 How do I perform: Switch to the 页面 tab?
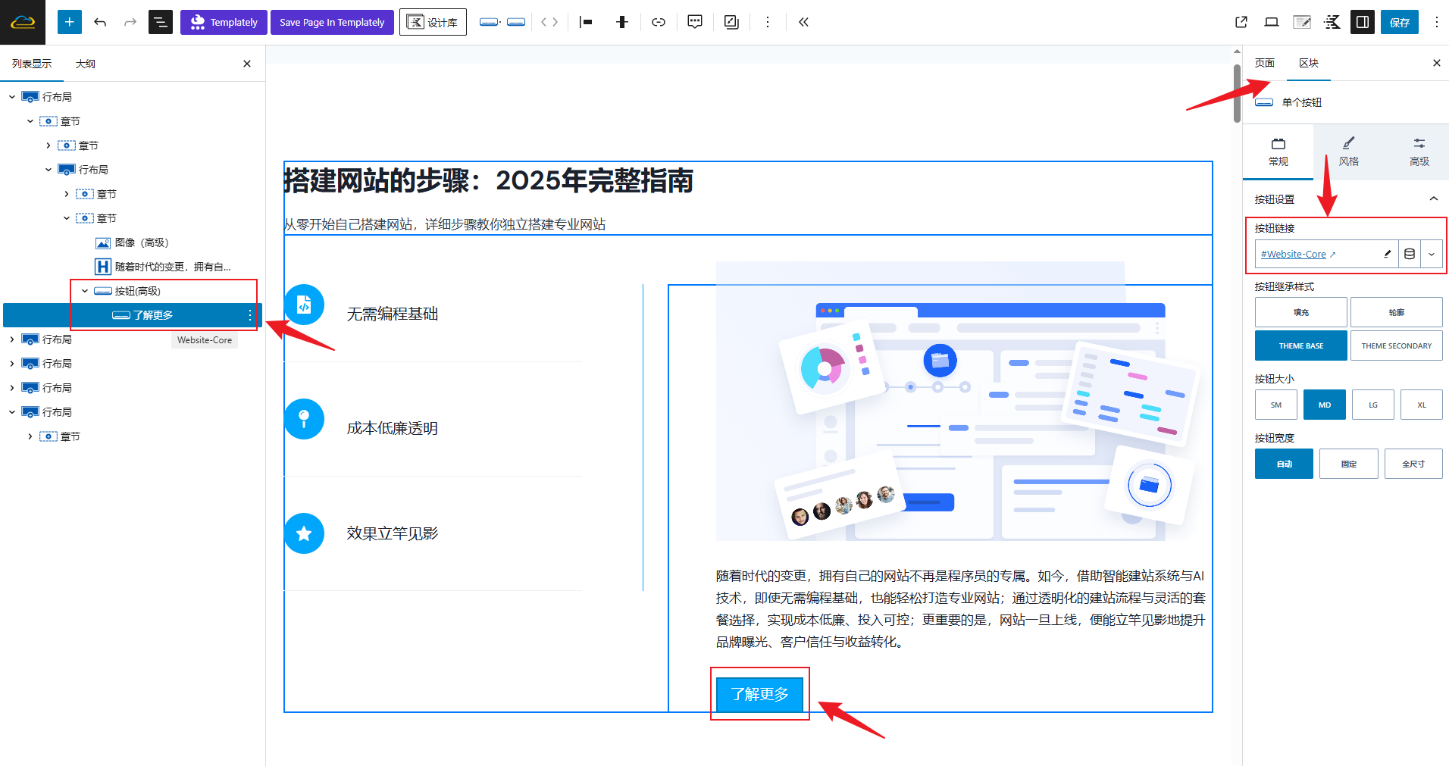[1264, 63]
